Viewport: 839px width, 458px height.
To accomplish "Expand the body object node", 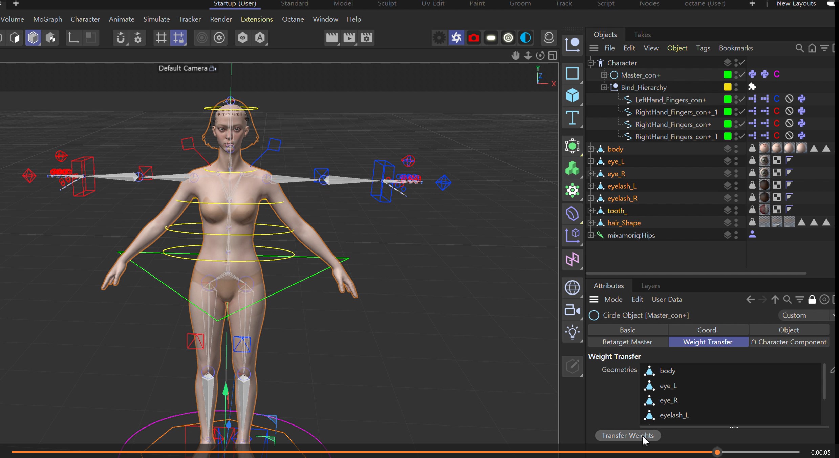I will point(591,149).
